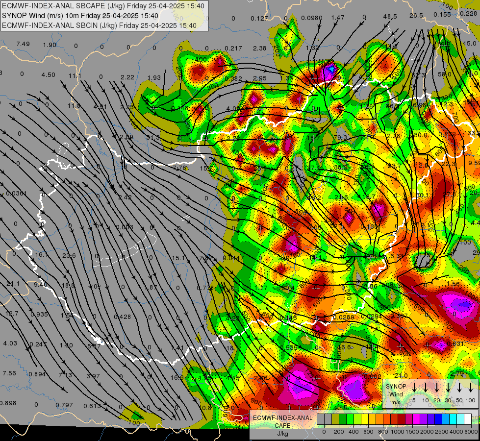Pick the bright cyan swatch in the CAPE legend
This screenshot has width=480, height=441.
point(453,419)
